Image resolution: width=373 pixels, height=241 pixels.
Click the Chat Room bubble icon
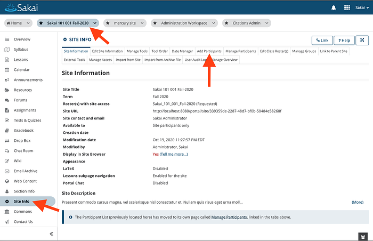(7, 151)
